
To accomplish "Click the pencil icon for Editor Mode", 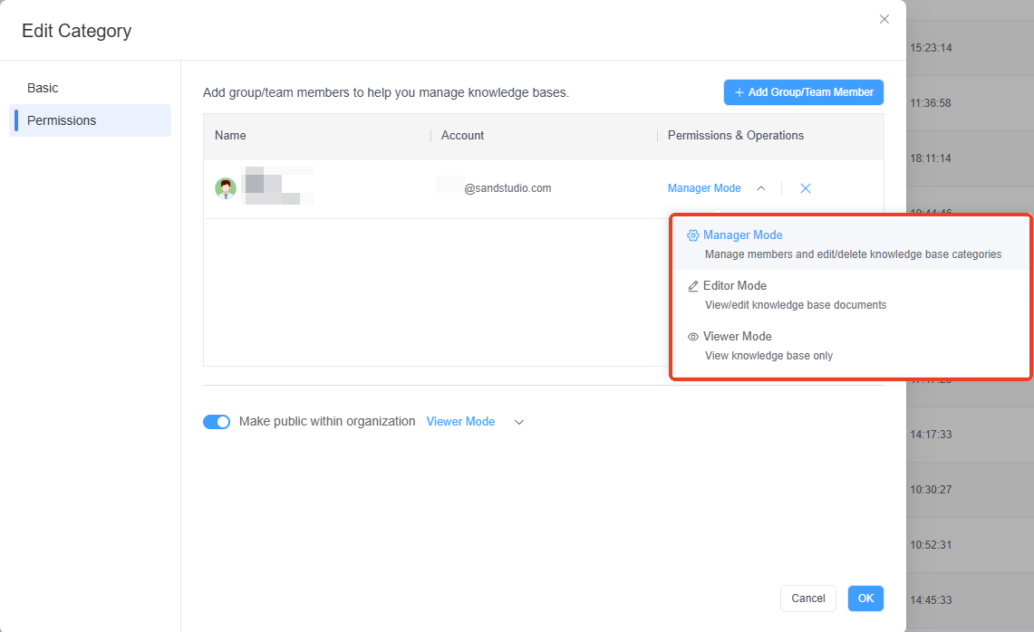I will (x=693, y=286).
